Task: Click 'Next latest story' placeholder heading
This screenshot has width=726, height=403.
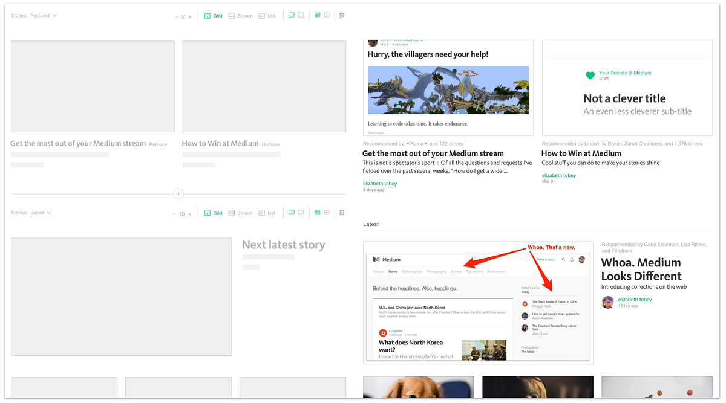Action: (x=283, y=245)
